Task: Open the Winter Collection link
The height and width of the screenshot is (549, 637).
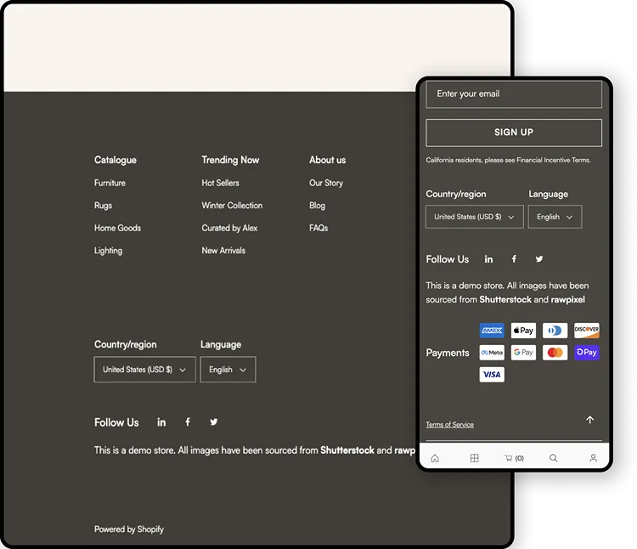Action: pos(232,206)
